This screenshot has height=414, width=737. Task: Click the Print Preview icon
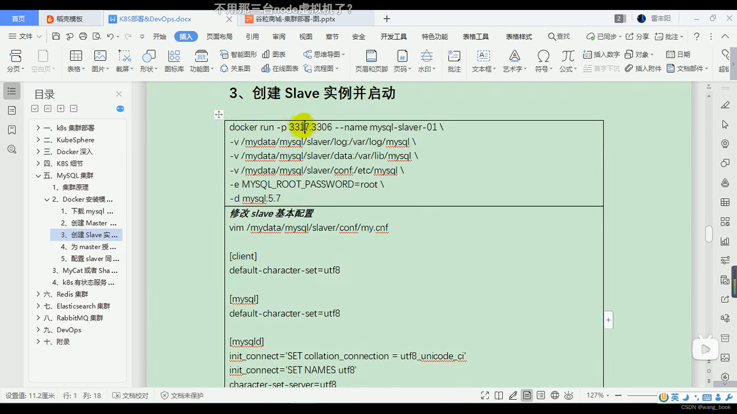tap(97, 36)
